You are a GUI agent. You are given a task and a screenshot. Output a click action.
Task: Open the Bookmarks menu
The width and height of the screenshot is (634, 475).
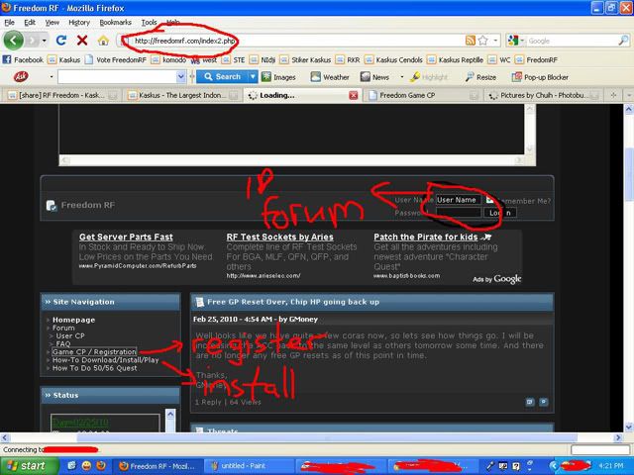115,23
